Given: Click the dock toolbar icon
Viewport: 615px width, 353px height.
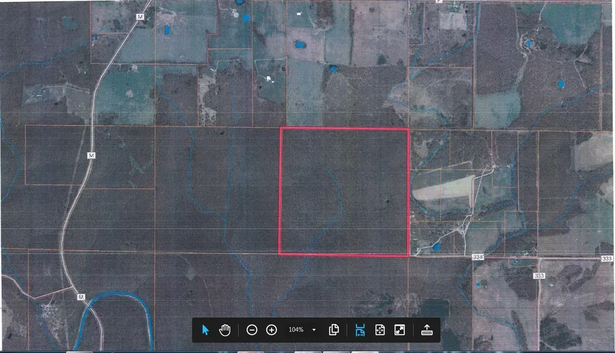Looking at the screenshot, I should click(x=427, y=330).
